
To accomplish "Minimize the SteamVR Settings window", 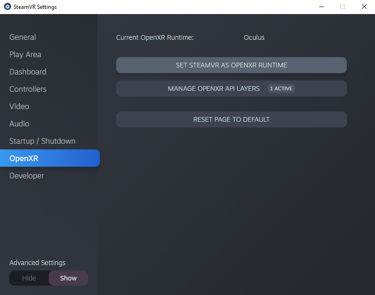I will [322, 7].
